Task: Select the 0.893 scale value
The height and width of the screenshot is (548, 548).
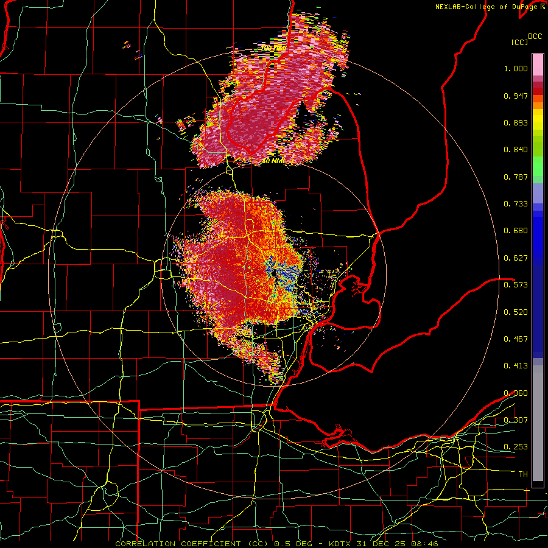Action: click(516, 122)
